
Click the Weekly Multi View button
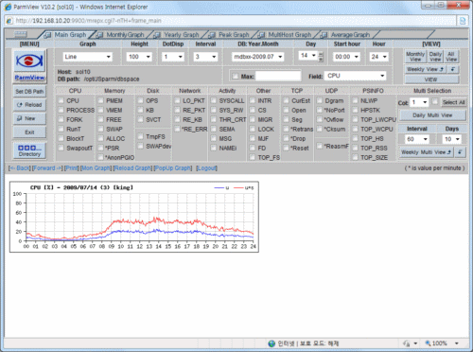click(x=427, y=152)
